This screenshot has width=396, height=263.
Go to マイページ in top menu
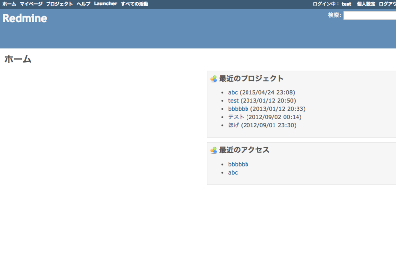[x=31, y=4]
